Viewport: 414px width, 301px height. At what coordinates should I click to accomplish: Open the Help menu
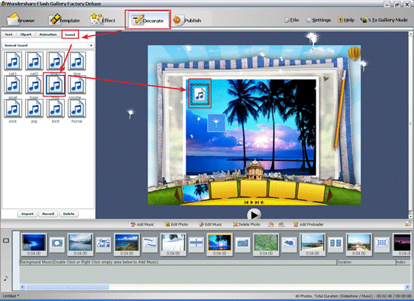[x=347, y=20]
